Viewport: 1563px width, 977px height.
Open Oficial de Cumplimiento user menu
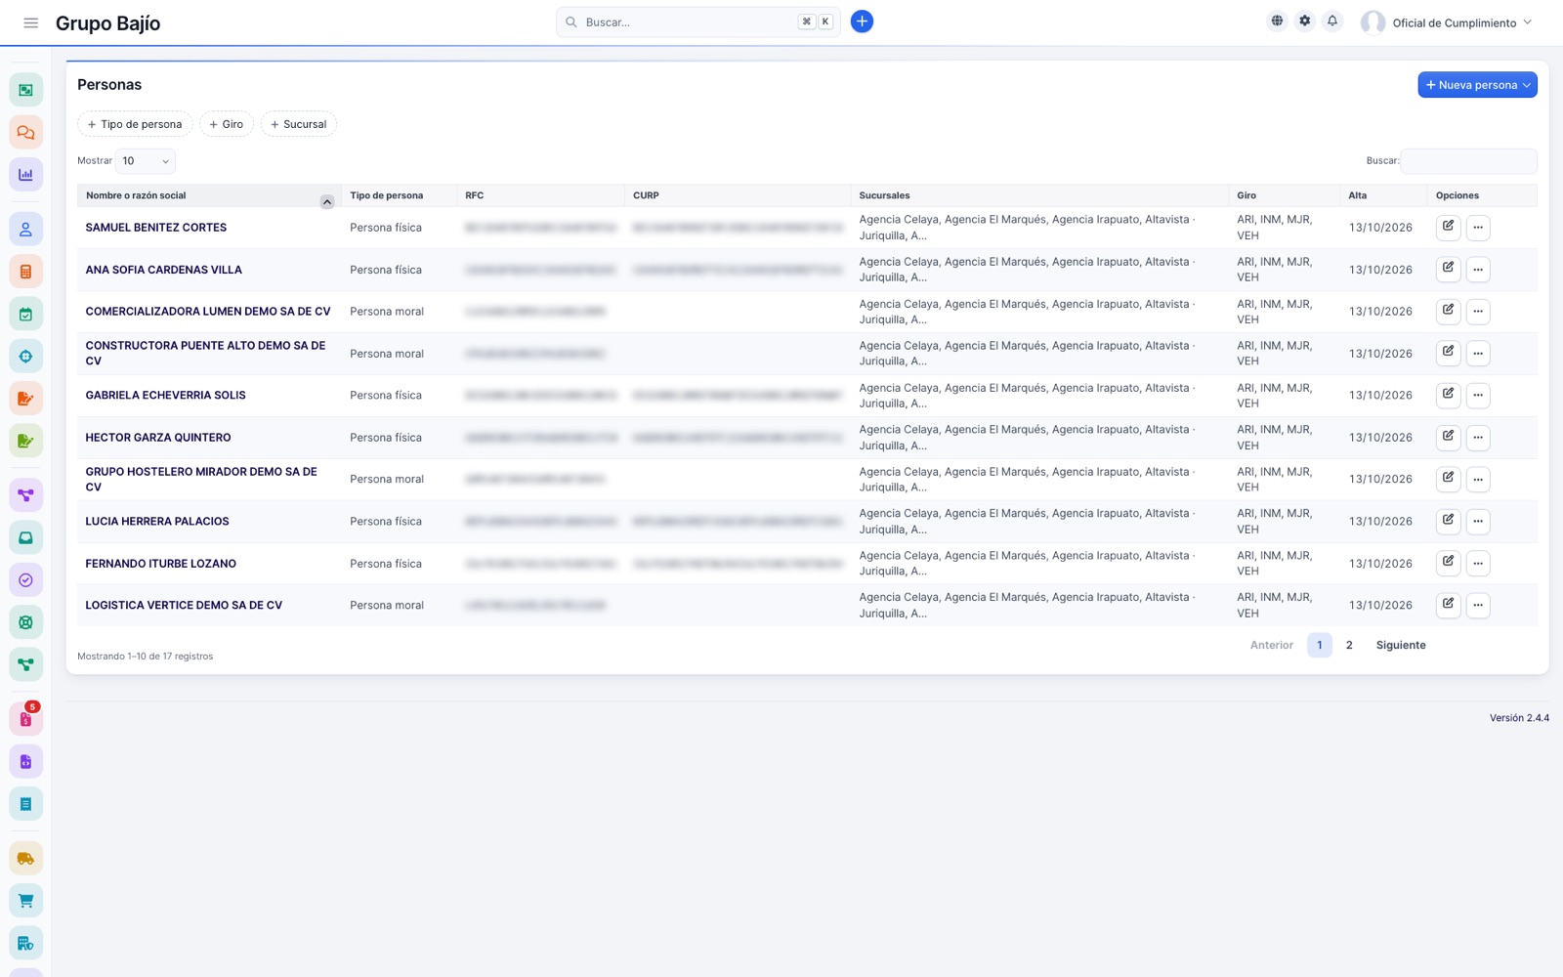pyautogui.click(x=1448, y=22)
